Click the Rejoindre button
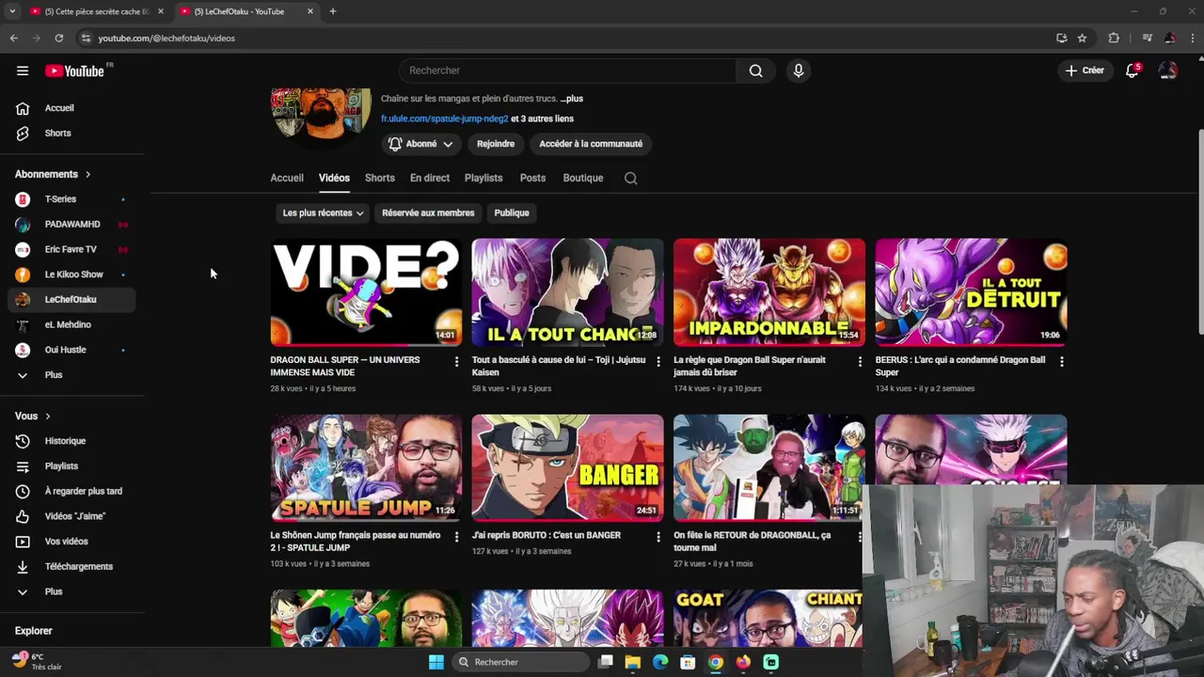The image size is (1204, 677). point(496,144)
